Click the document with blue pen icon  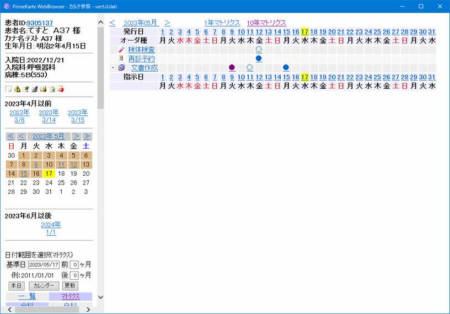point(34,89)
